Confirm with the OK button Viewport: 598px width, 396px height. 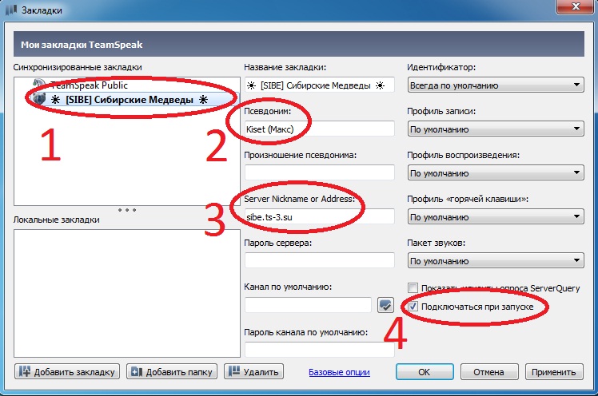[x=425, y=371]
